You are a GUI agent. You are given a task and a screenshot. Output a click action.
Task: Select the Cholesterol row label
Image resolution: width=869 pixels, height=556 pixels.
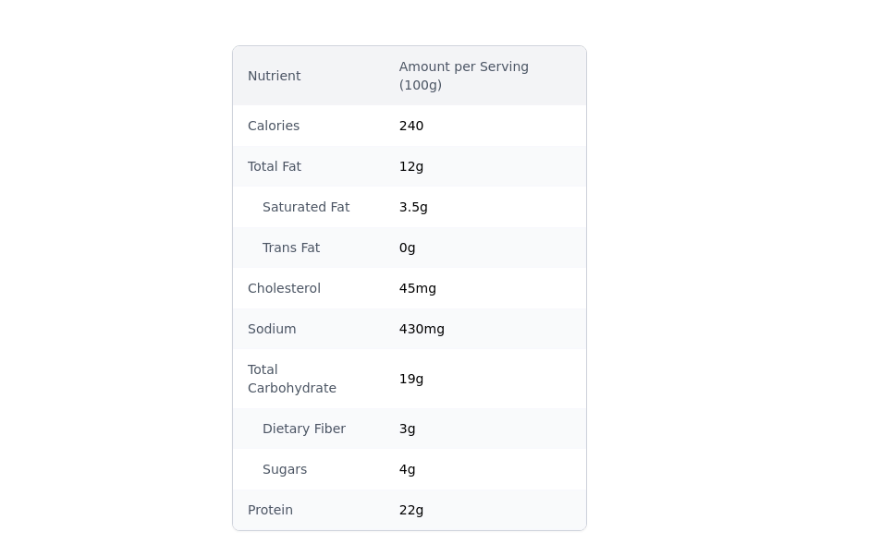(284, 288)
